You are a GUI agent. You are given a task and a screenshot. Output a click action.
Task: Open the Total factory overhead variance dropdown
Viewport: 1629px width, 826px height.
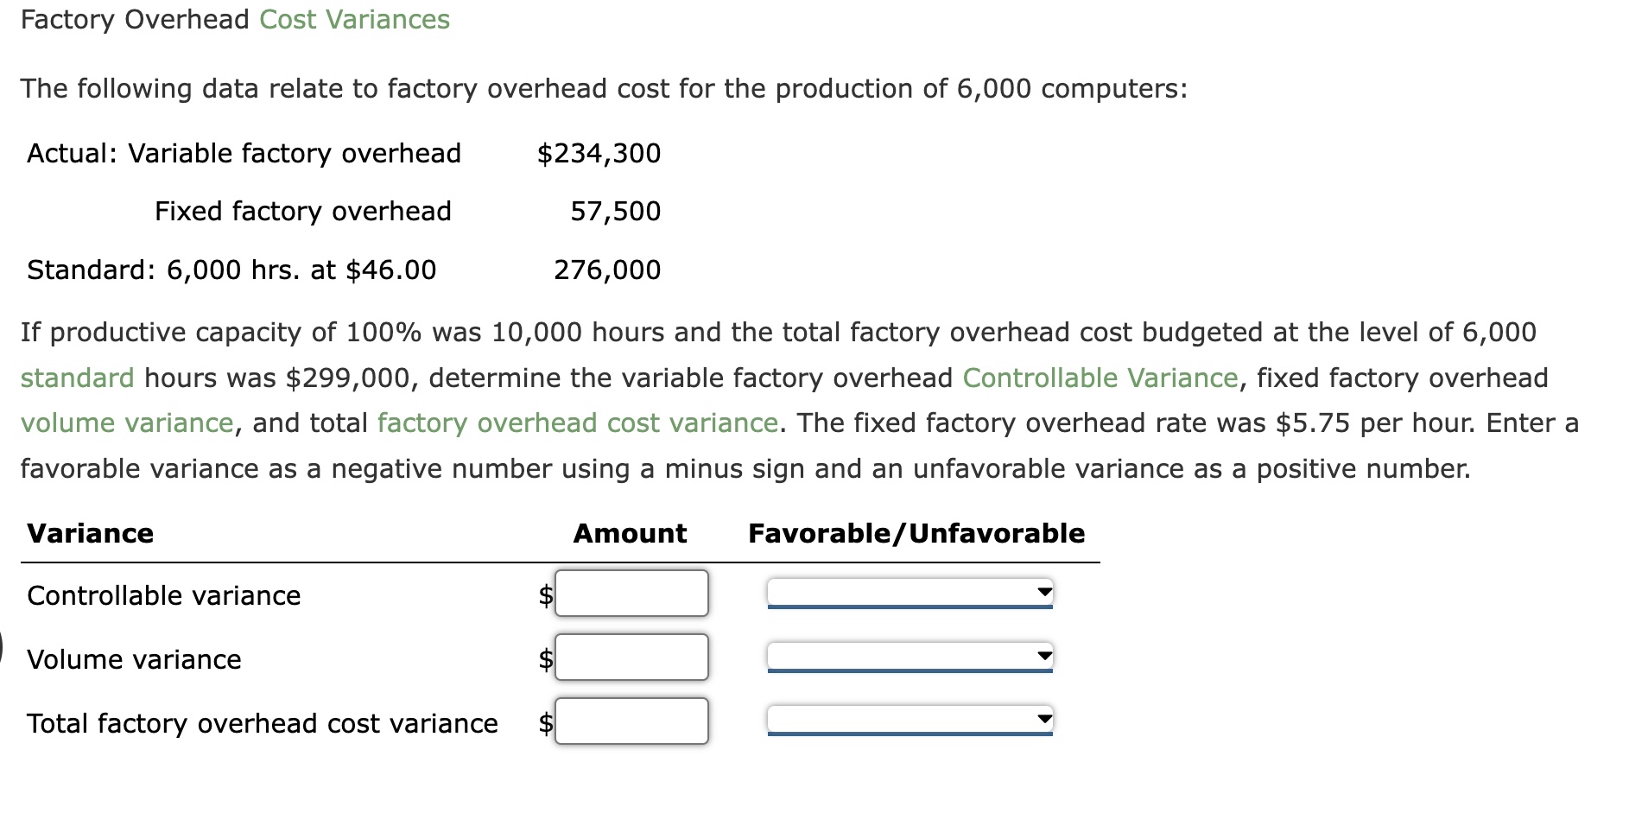pos(907,721)
